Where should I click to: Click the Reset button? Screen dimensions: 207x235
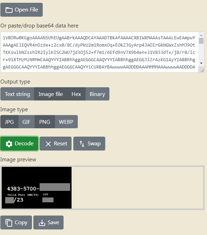click(56, 144)
